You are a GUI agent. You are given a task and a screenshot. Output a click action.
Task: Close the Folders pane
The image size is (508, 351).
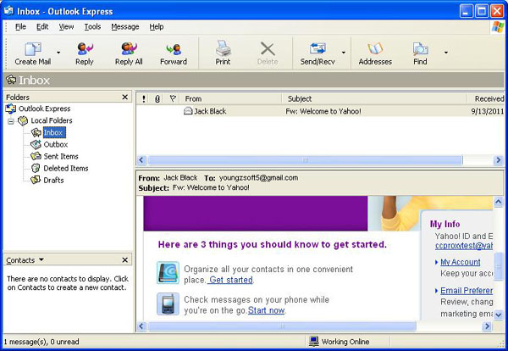pyautogui.click(x=125, y=97)
